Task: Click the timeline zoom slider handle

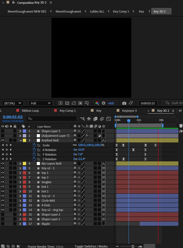Action: tap(133, 246)
